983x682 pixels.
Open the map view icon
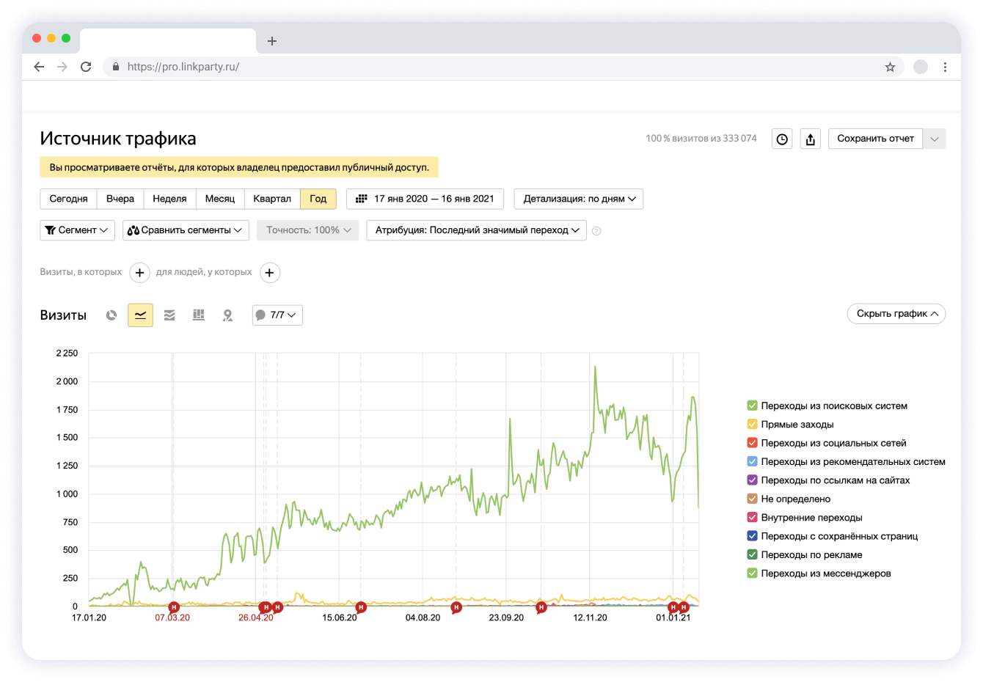tap(228, 315)
